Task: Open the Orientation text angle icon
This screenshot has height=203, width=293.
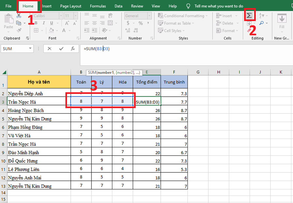Action: point(104,30)
